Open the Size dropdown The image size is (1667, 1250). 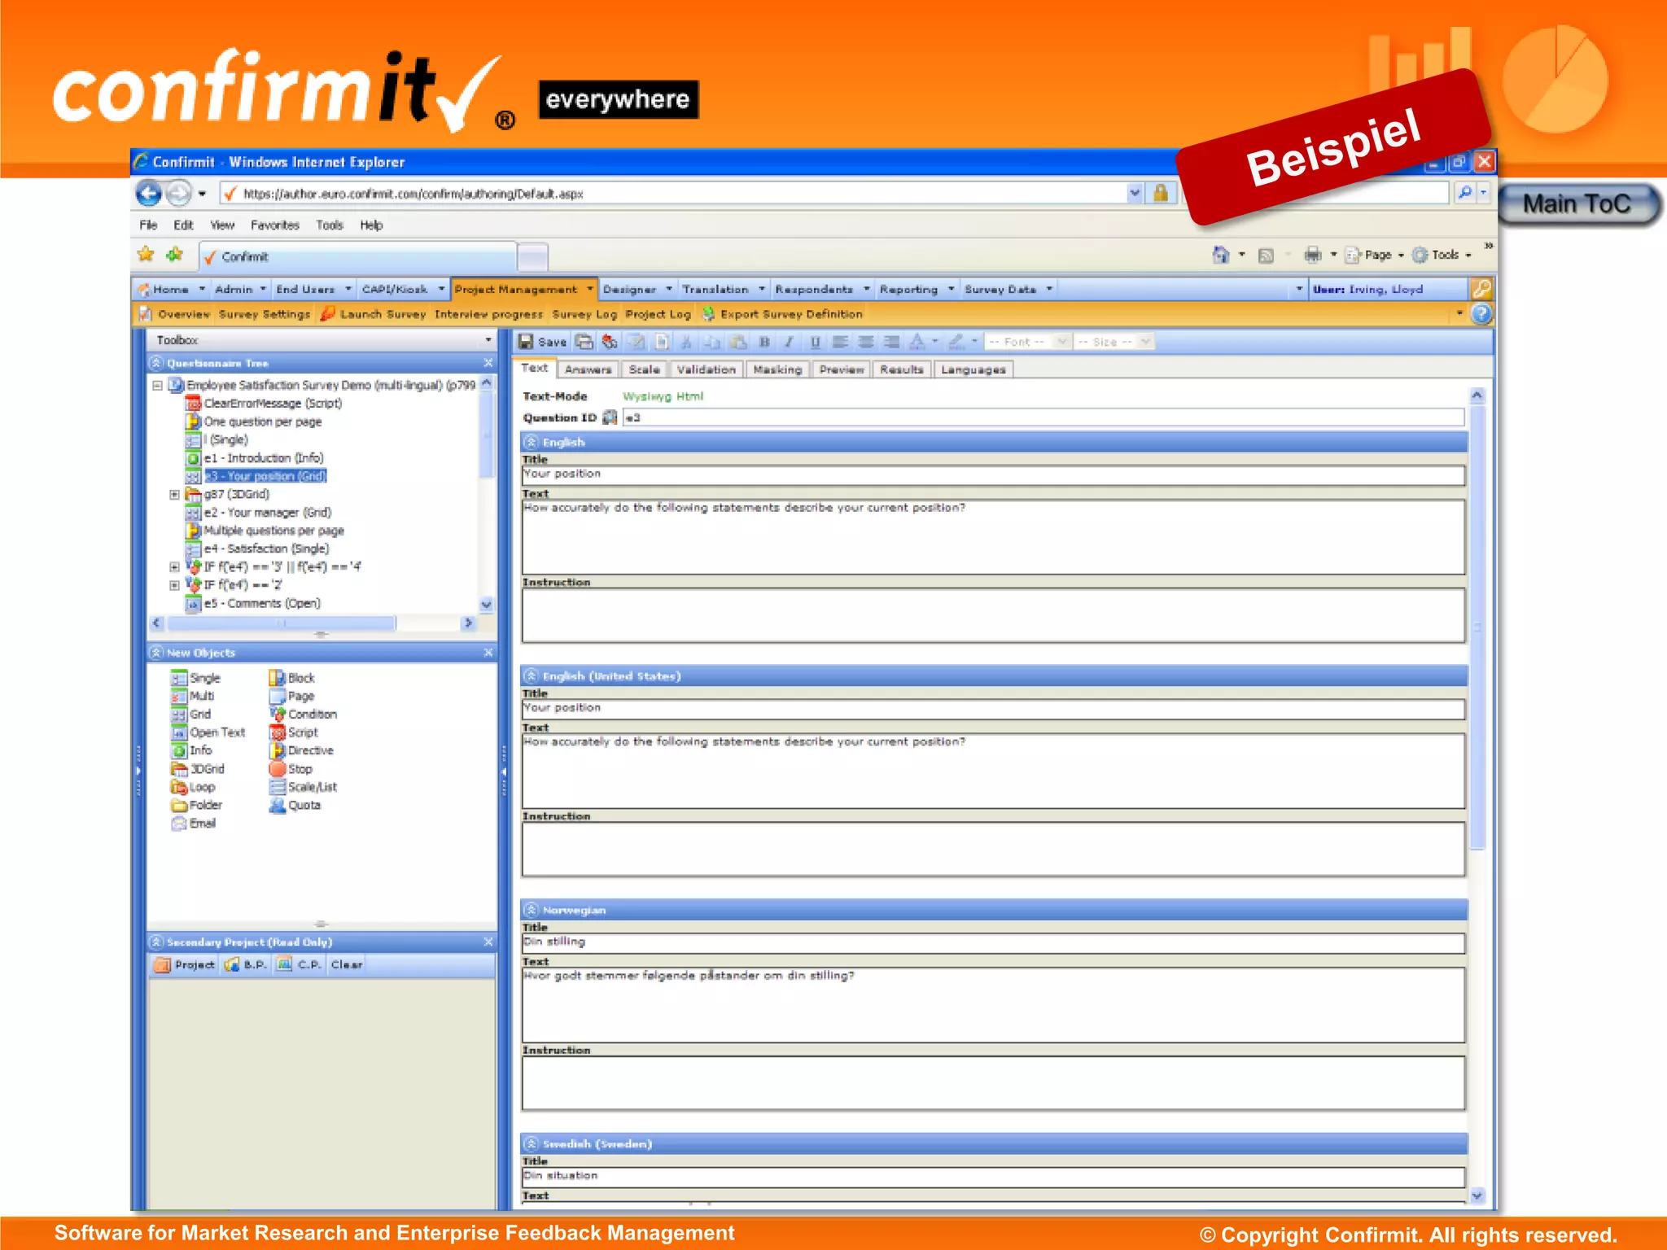pyautogui.click(x=1113, y=342)
